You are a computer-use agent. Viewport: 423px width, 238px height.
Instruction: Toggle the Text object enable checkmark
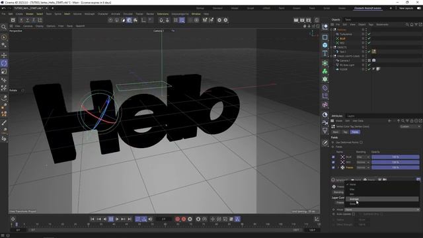(x=369, y=52)
